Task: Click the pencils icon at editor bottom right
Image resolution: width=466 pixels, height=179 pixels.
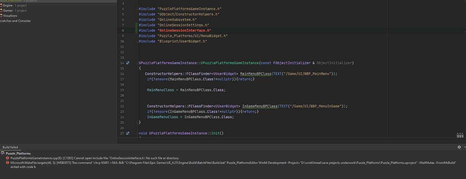Action: click(x=460, y=135)
